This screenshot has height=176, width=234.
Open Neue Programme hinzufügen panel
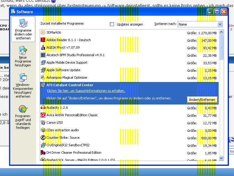[x=23, y=56]
